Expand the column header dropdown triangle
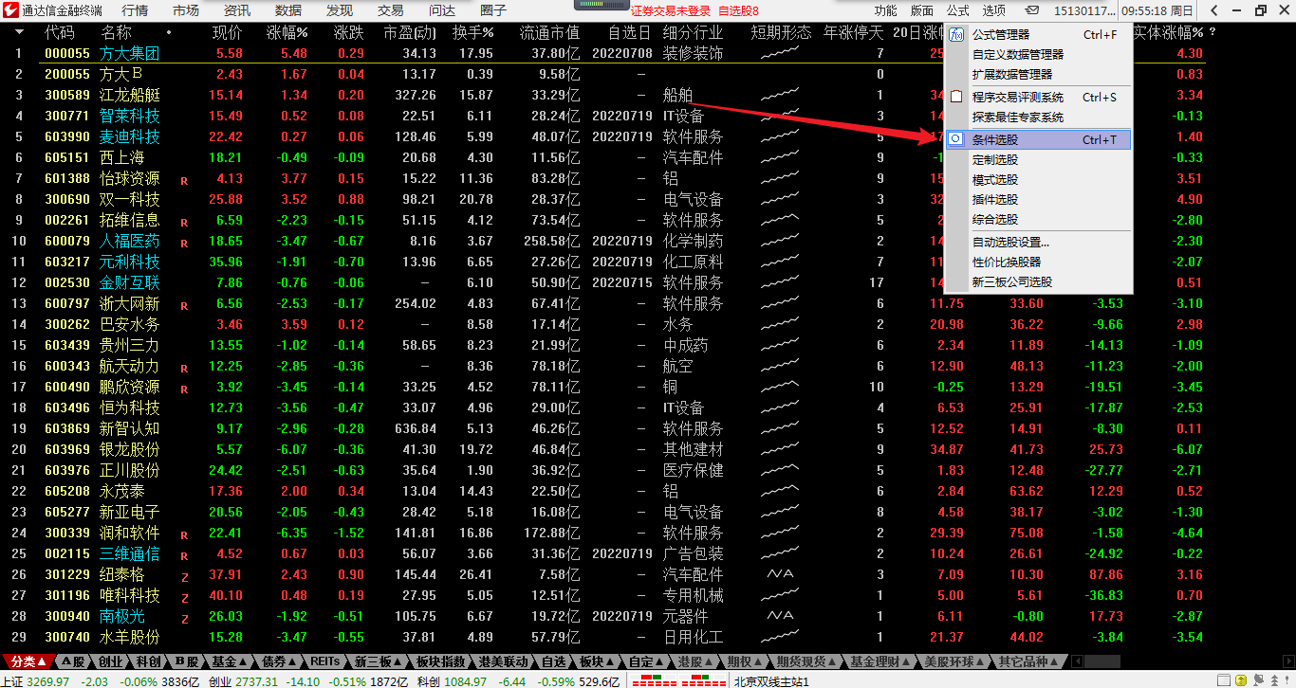1296x688 pixels. (x=20, y=32)
